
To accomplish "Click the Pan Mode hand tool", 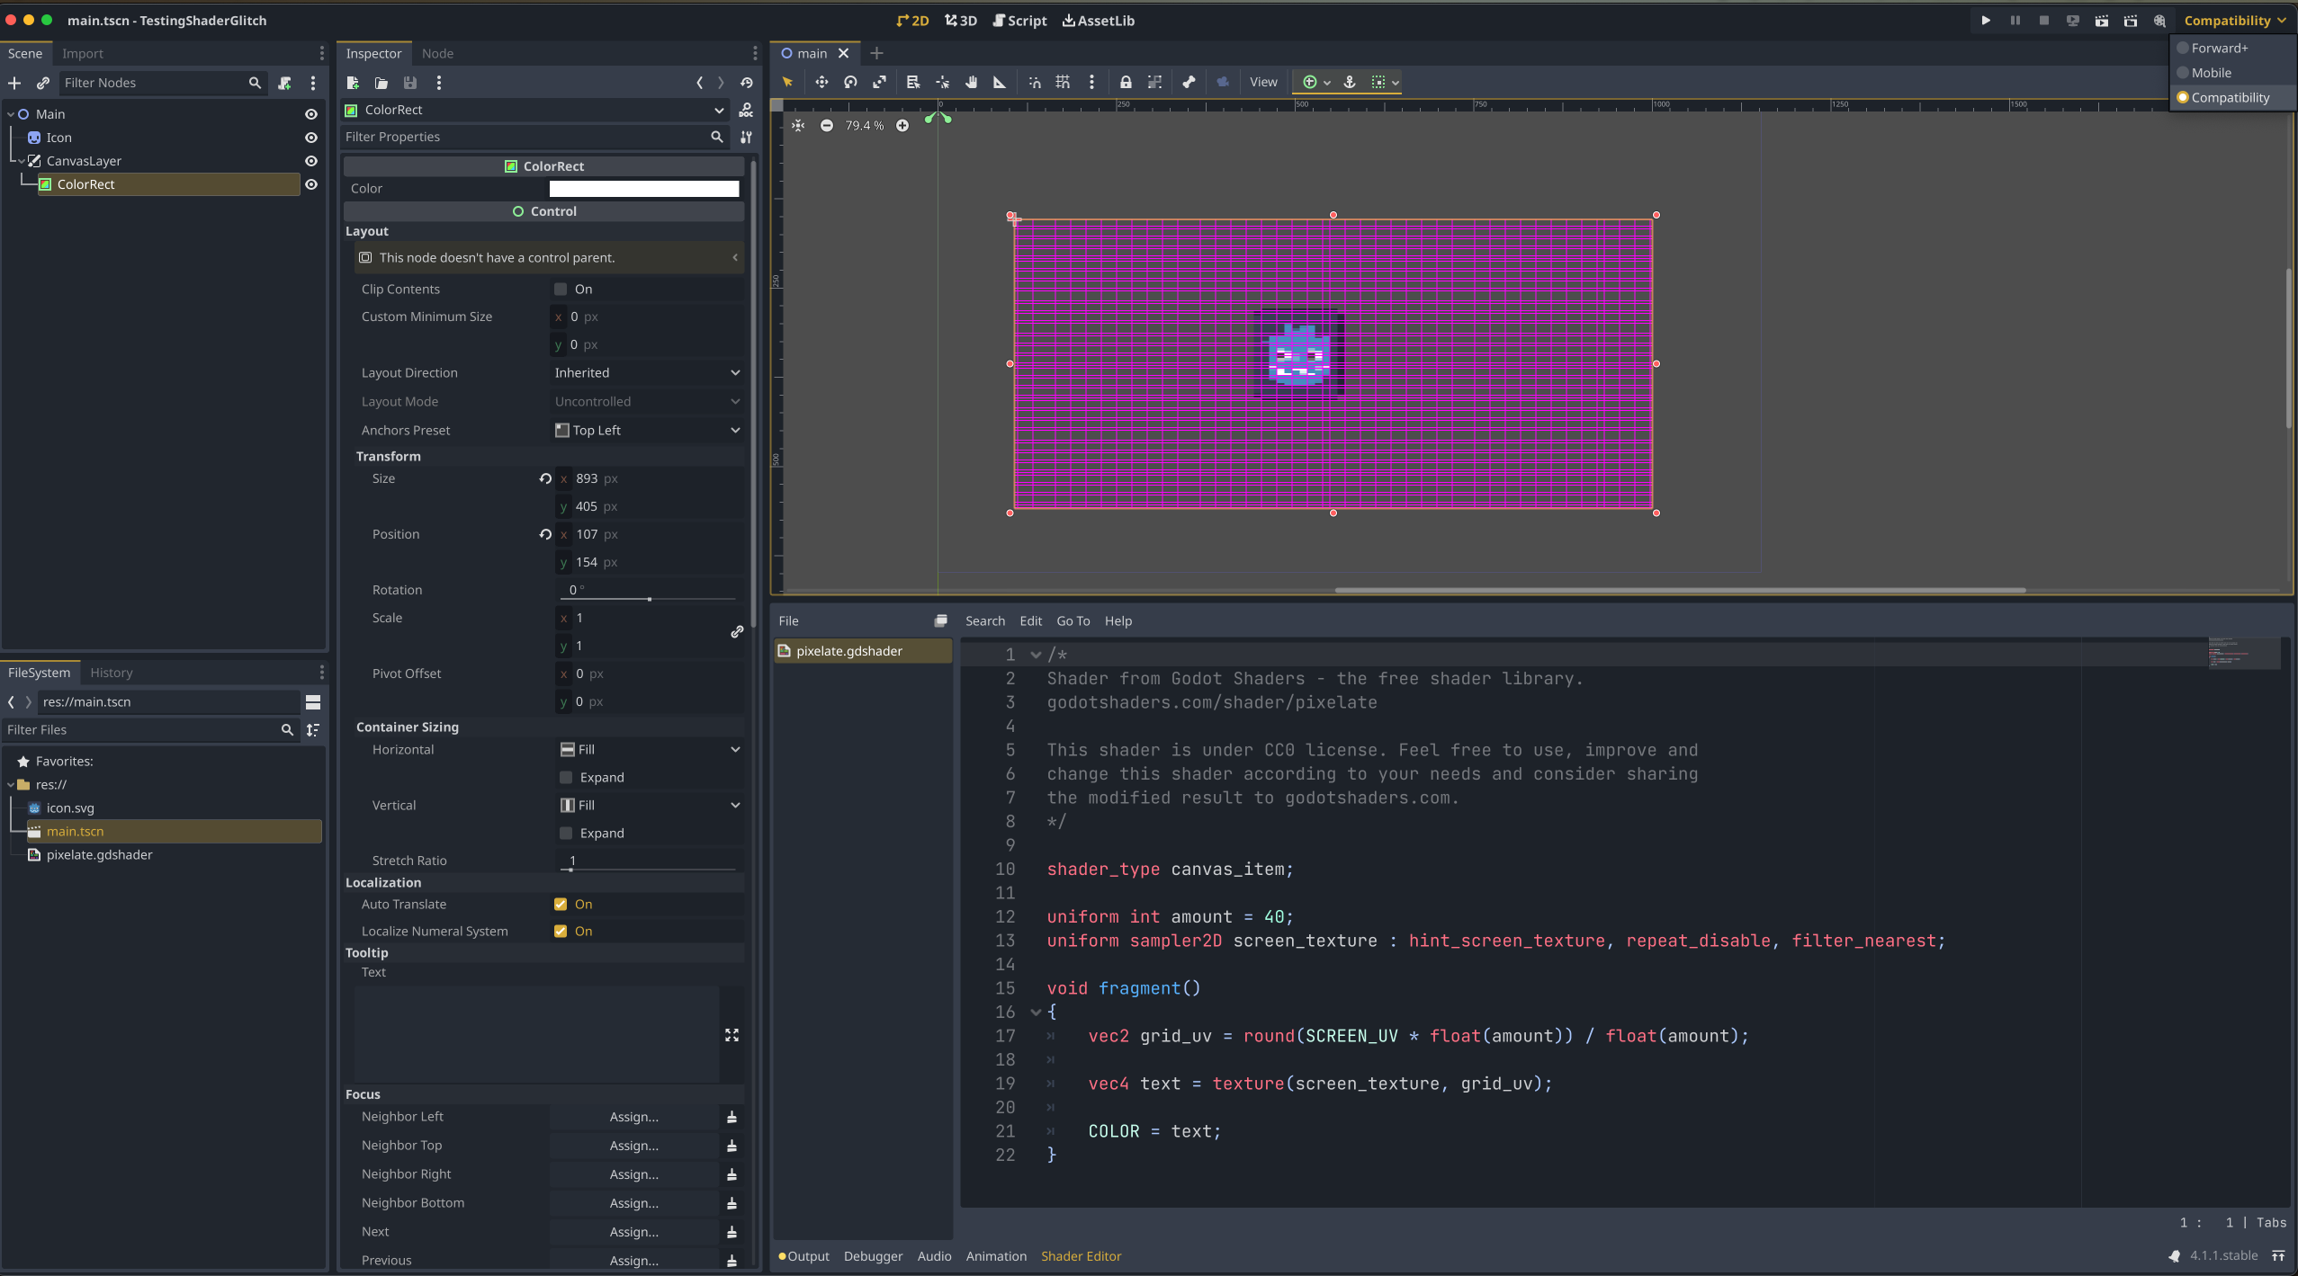I will (972, 82).
